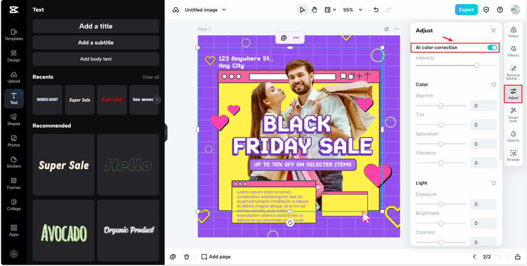
Task: Open the user profile avatar
Action: click(515, 10)
